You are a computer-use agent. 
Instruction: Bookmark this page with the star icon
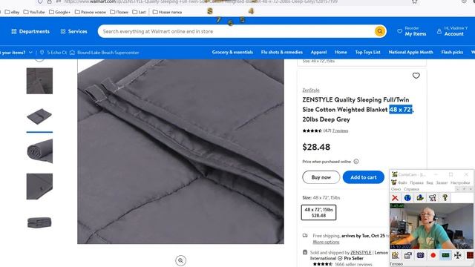[414, 1]
